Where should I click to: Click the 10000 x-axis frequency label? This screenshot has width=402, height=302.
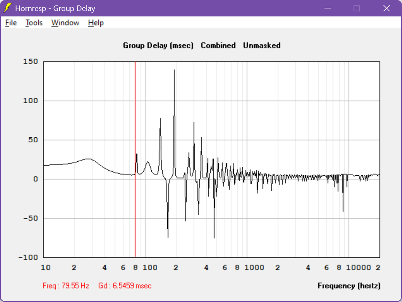[x=359, y=267]
